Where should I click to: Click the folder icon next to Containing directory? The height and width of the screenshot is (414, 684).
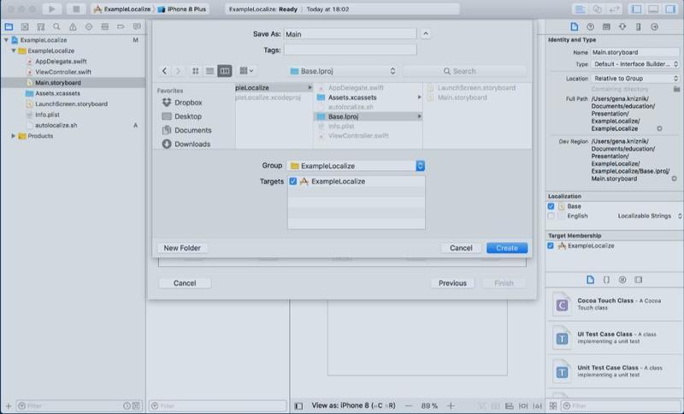point(676,89)
